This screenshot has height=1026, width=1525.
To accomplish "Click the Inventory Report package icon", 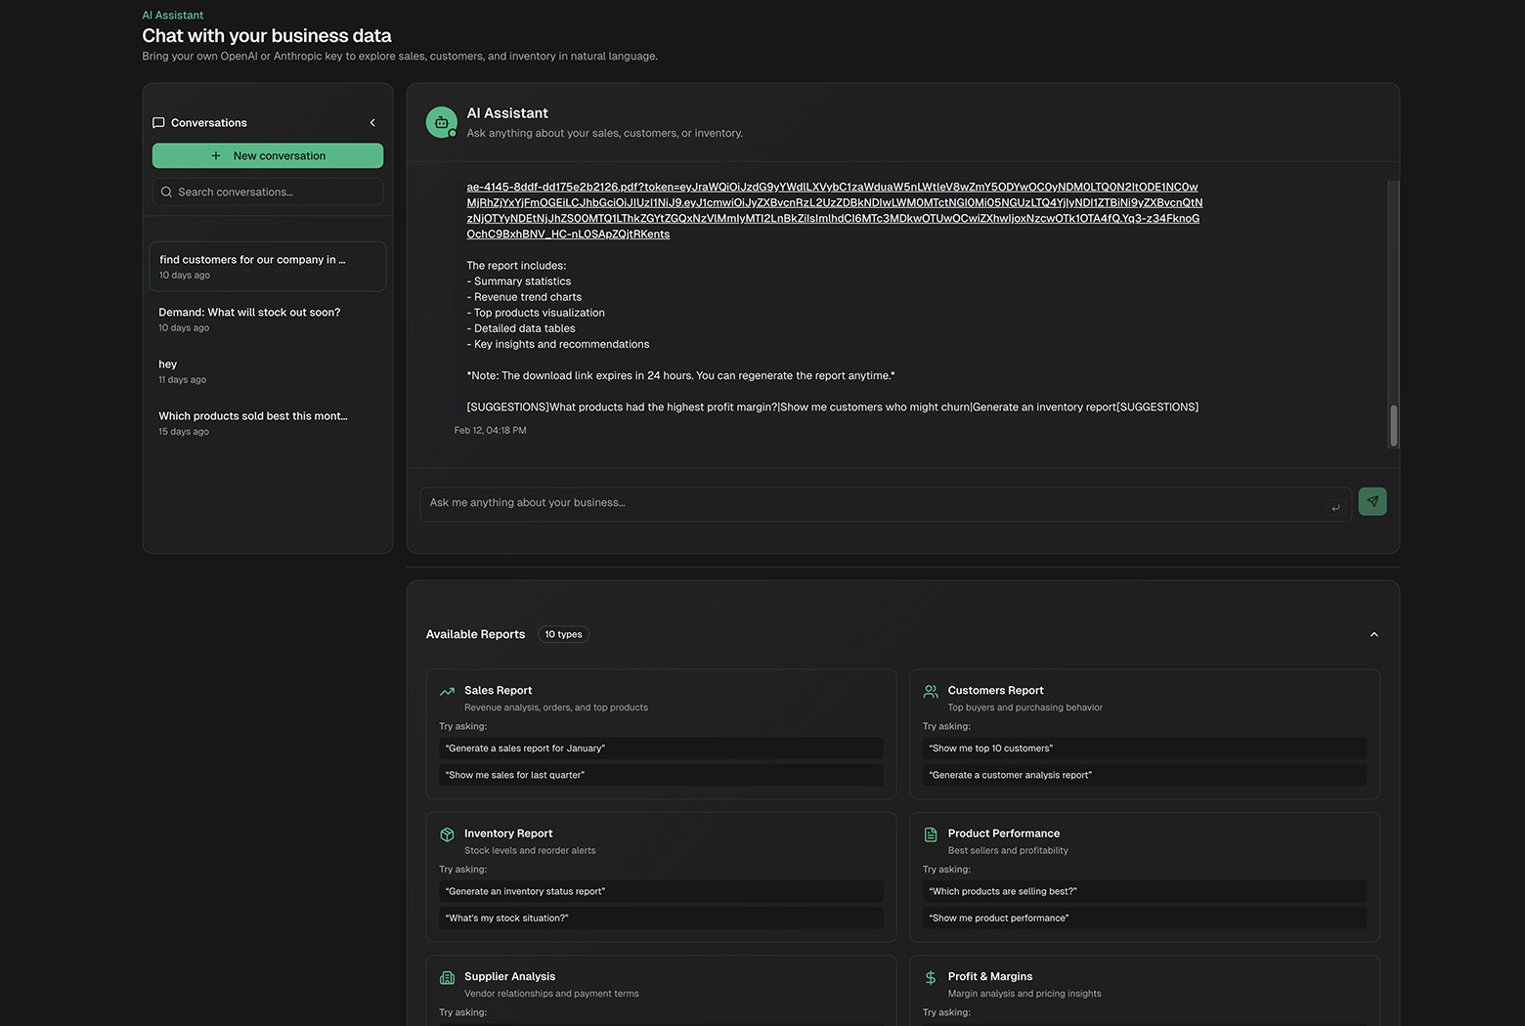I will pos(448,834).
